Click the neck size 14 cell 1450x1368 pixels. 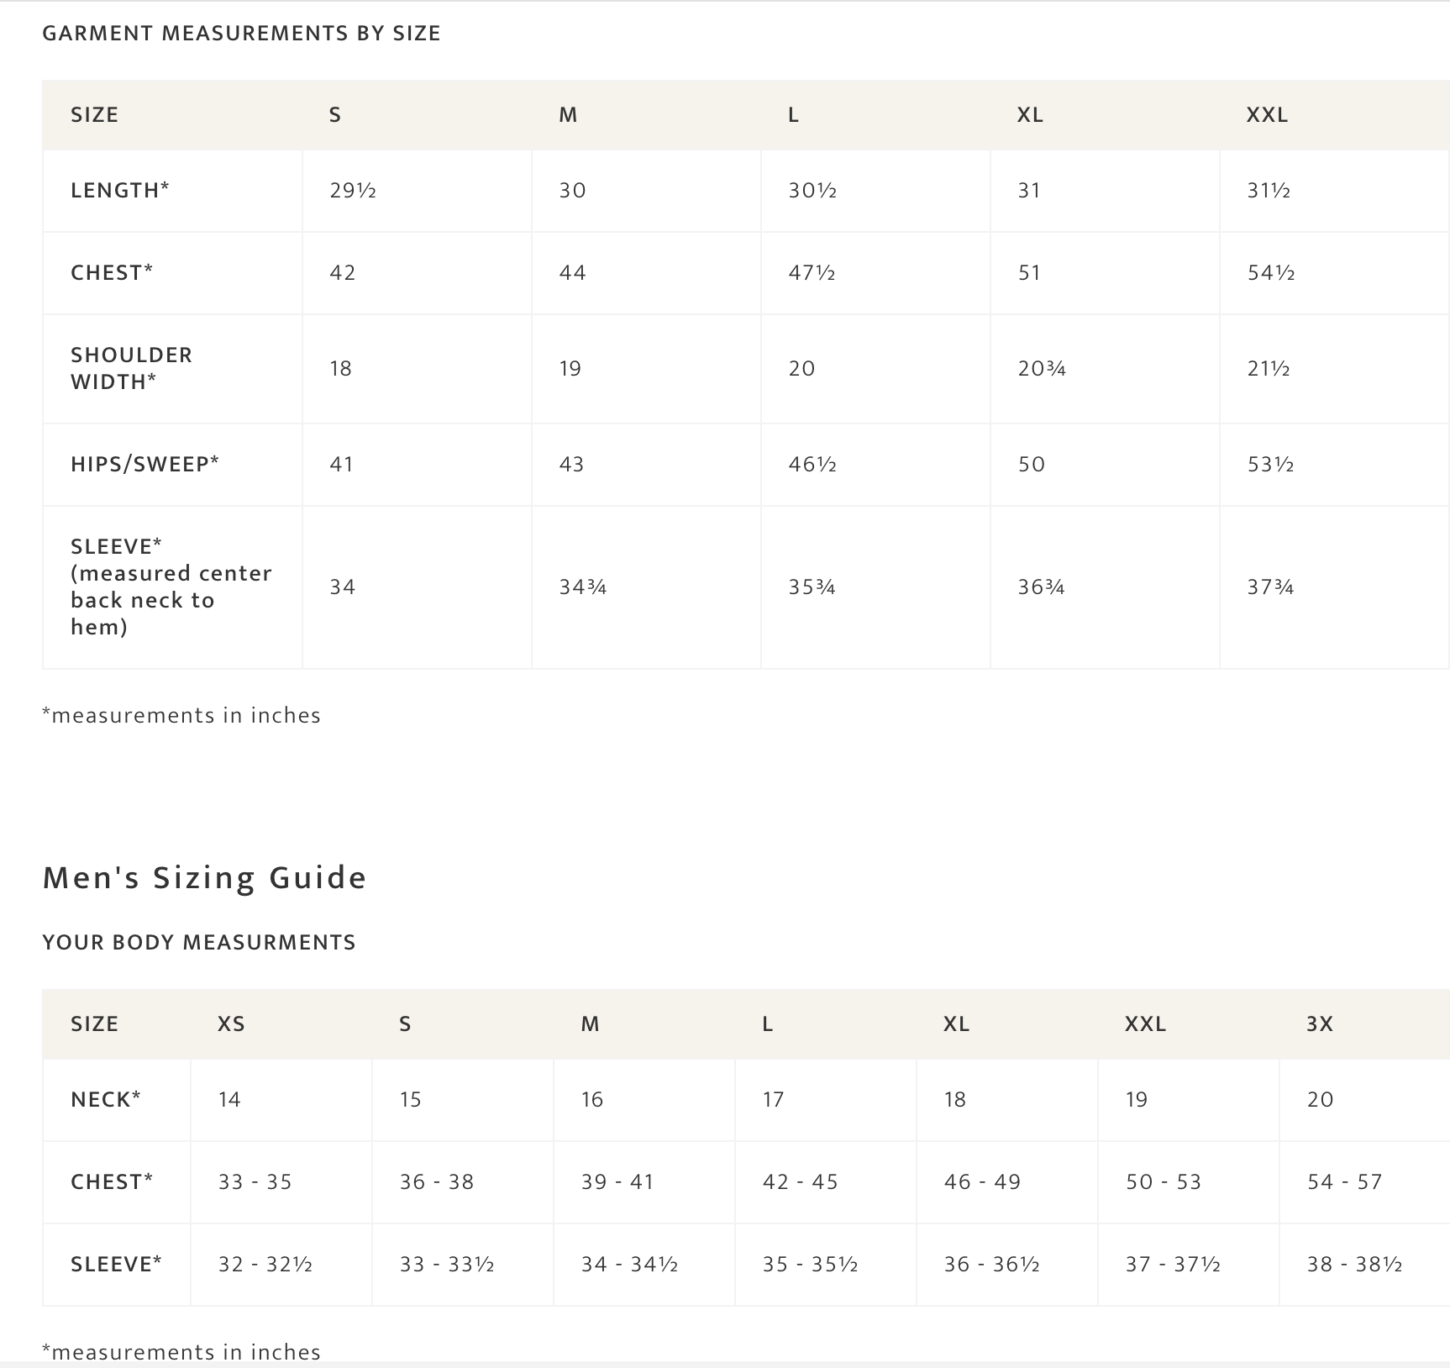coord(229,1099)
